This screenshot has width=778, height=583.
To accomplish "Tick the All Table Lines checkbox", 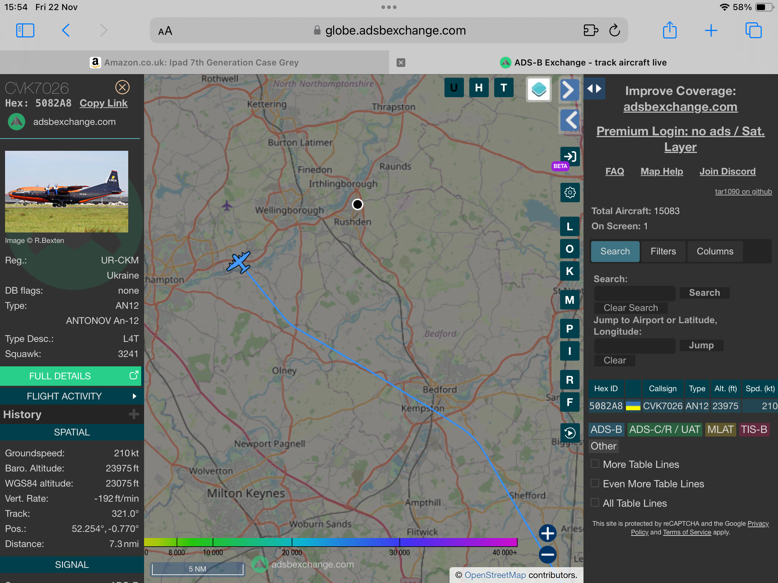I will [595, 503].
